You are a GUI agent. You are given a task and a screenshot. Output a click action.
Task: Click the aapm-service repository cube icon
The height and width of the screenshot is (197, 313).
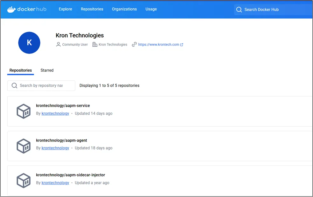pos(24,111)
